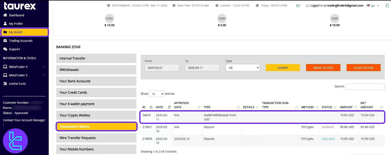Click the green envelope mail icon
The height and width of the screenshot is (155, 391).
pos(298,6)
